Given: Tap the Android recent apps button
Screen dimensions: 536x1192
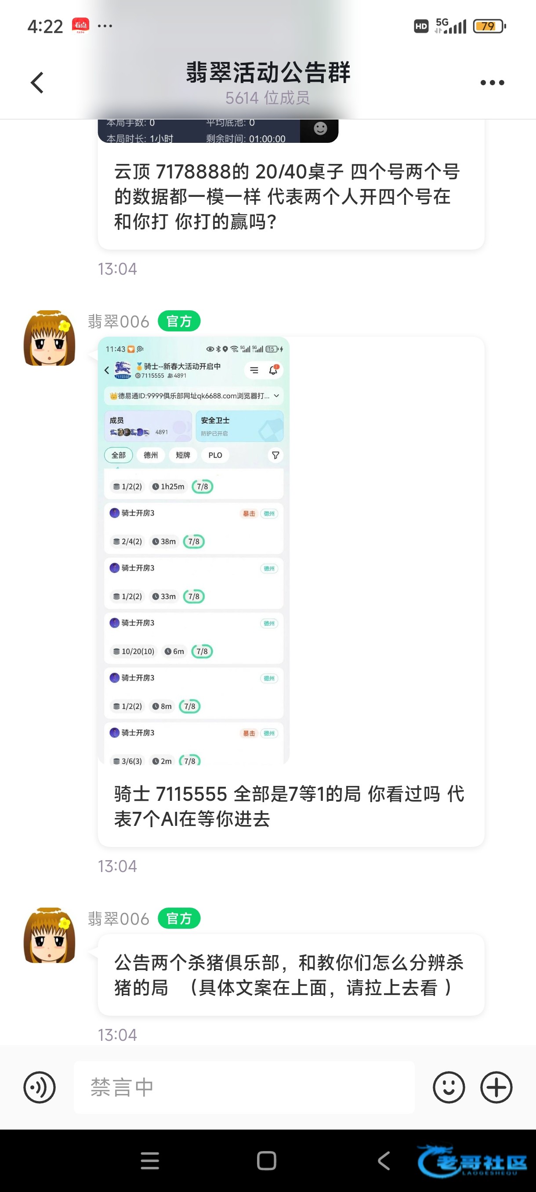Looking at the screenshot, I should pyautogui.click(x=150, y=1160).
